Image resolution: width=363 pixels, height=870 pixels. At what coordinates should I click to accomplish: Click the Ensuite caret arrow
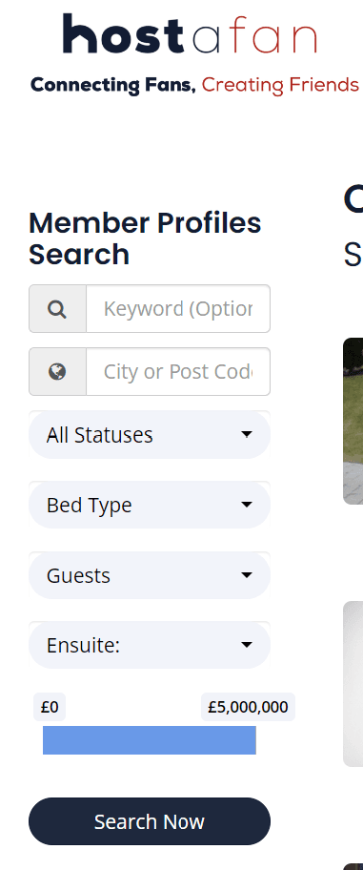[x=247, y=645]
